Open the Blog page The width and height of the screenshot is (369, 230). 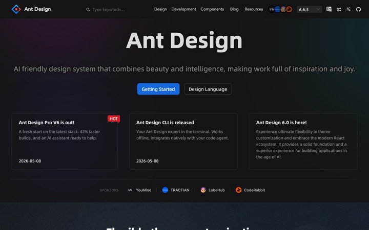(234, 9)
